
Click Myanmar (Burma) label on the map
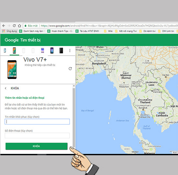(x=126, y=76)
